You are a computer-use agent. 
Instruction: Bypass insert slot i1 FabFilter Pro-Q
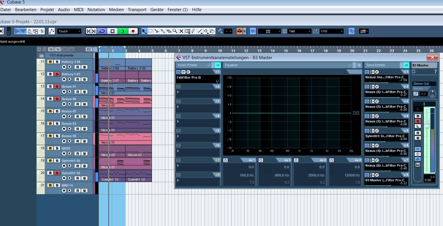(178, 72)
